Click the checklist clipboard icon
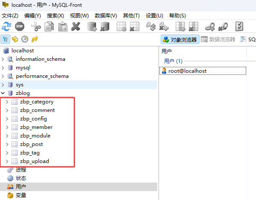This screenshot has height=200, width=256. coord(239,26)
